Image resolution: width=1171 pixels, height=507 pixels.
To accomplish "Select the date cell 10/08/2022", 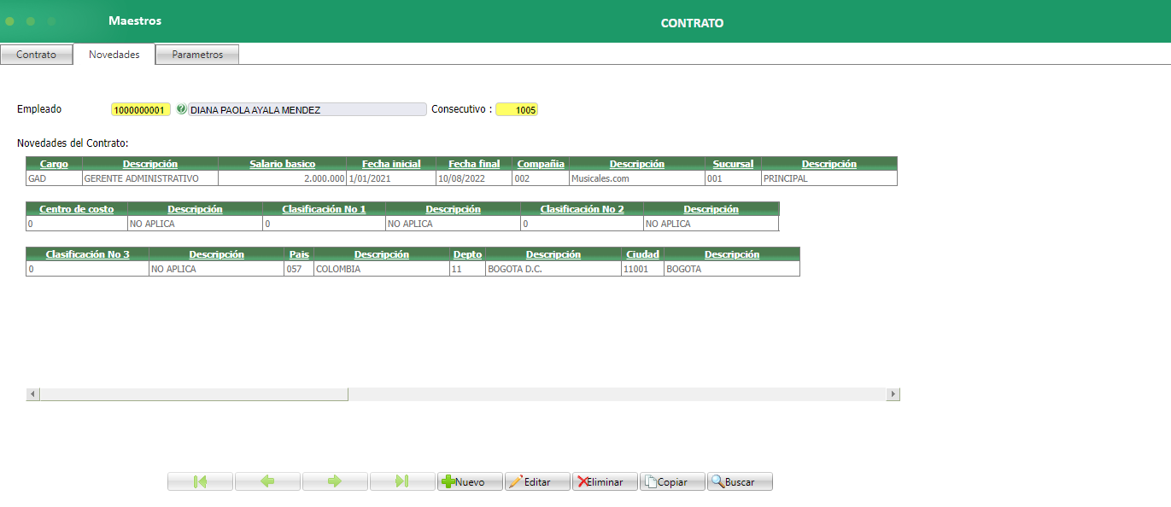I will click(x=474, y=179).
